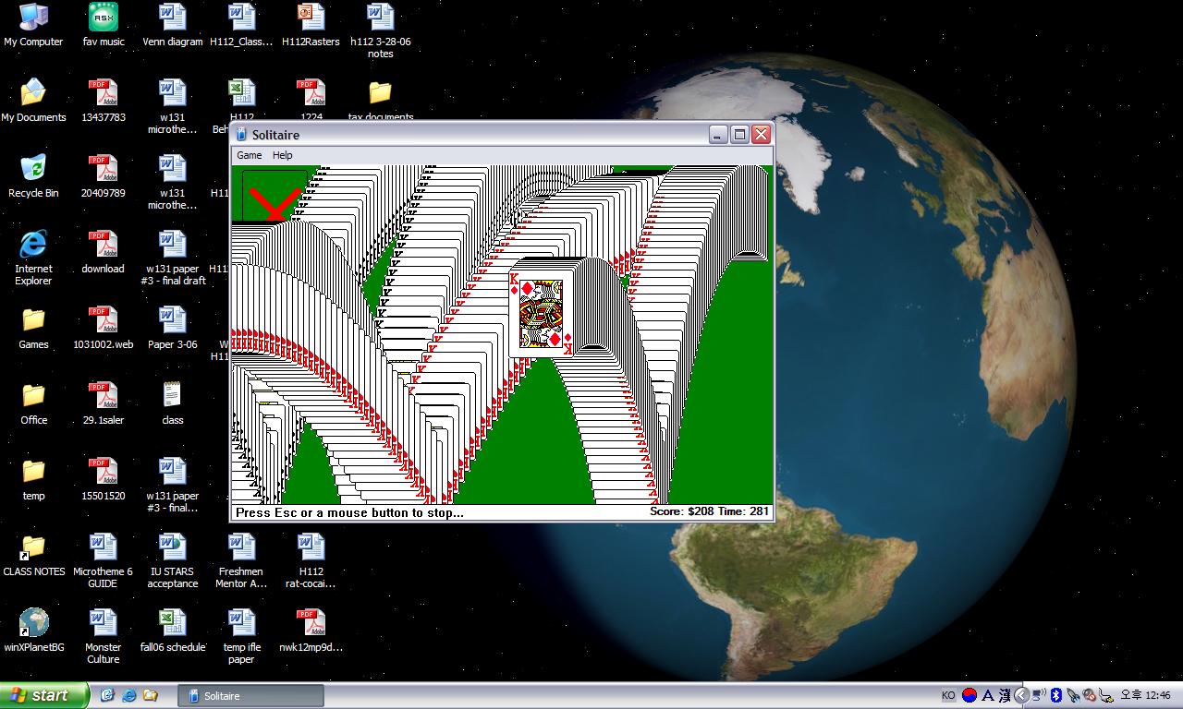The width and height of the screenshot is (1183, 709).
Task: Minimize the Solitaire window
Action: [x=718, y=135]
